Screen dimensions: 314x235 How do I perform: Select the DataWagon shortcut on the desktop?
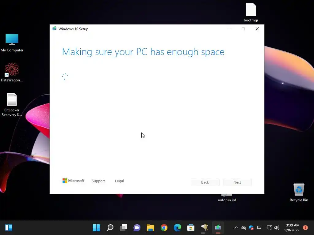coord(12,72)
